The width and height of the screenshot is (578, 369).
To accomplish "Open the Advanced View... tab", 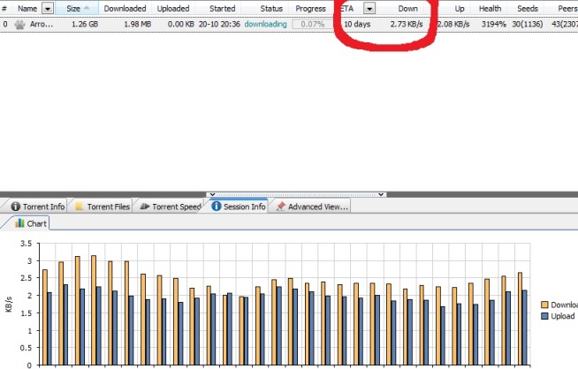I will [313, 207].
